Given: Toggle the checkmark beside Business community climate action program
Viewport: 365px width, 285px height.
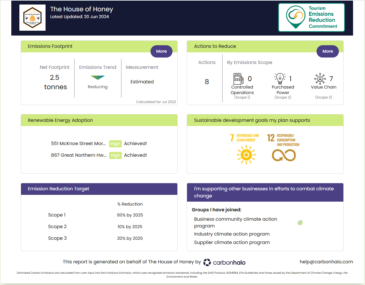Looking at the screenshot, I should pos(300,222).
